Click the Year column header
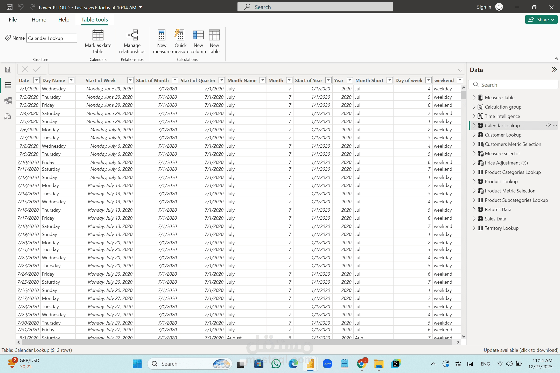The width and height of the screenshot is (560, 373). click(339, 80)
